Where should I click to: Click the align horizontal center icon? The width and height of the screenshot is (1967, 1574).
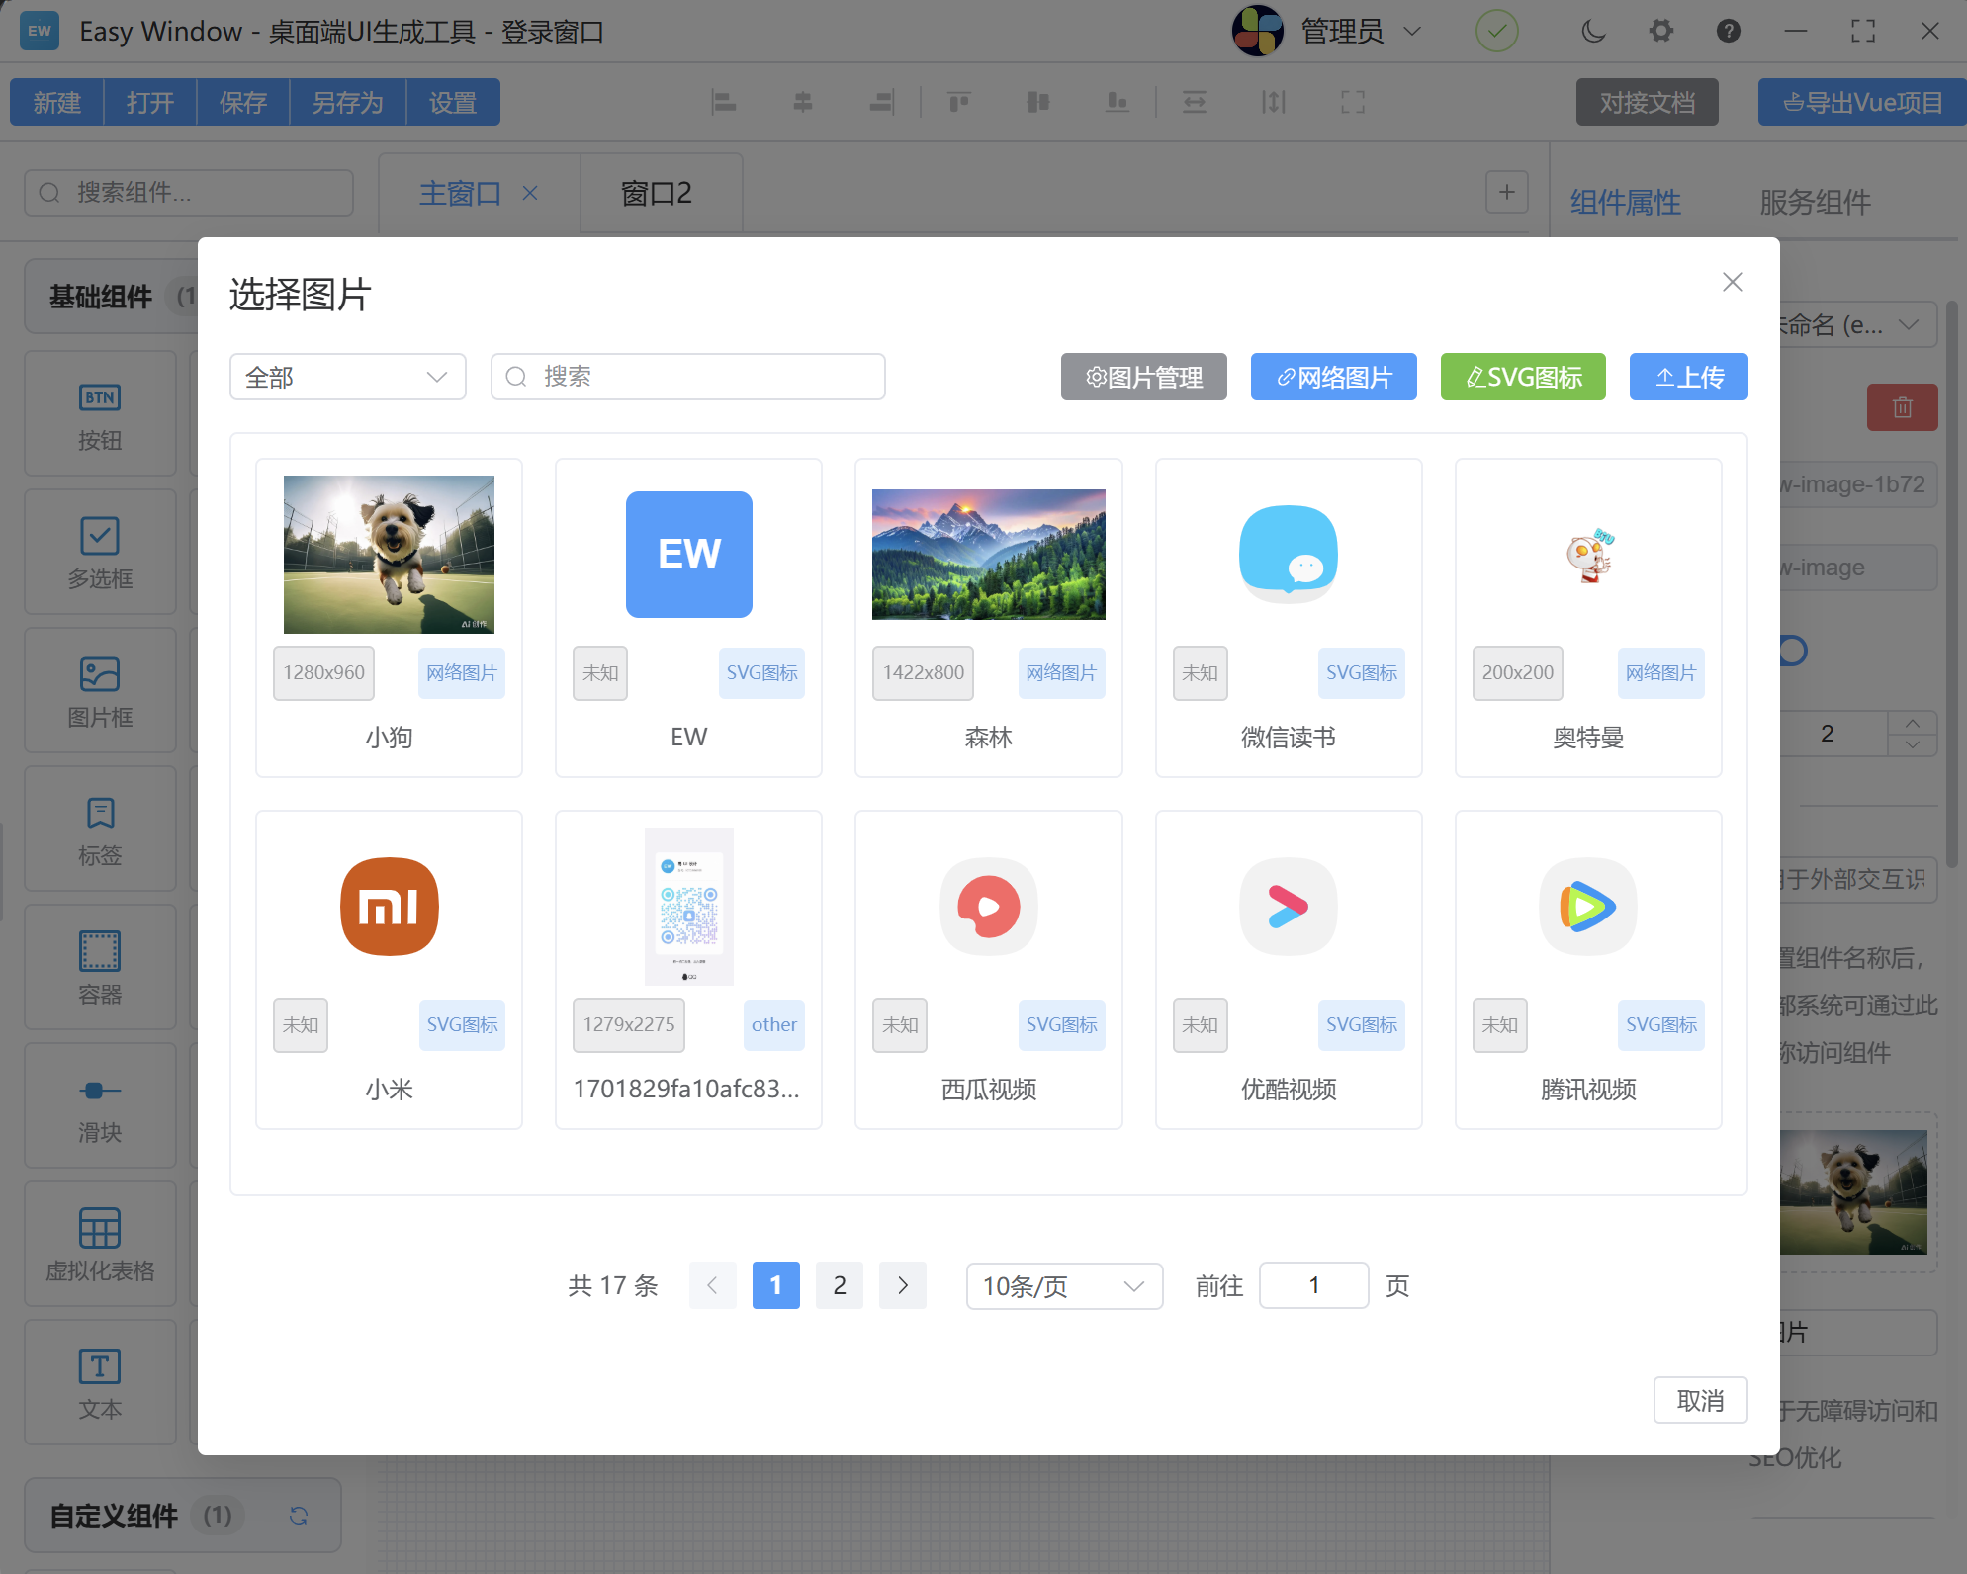[802, 102]
